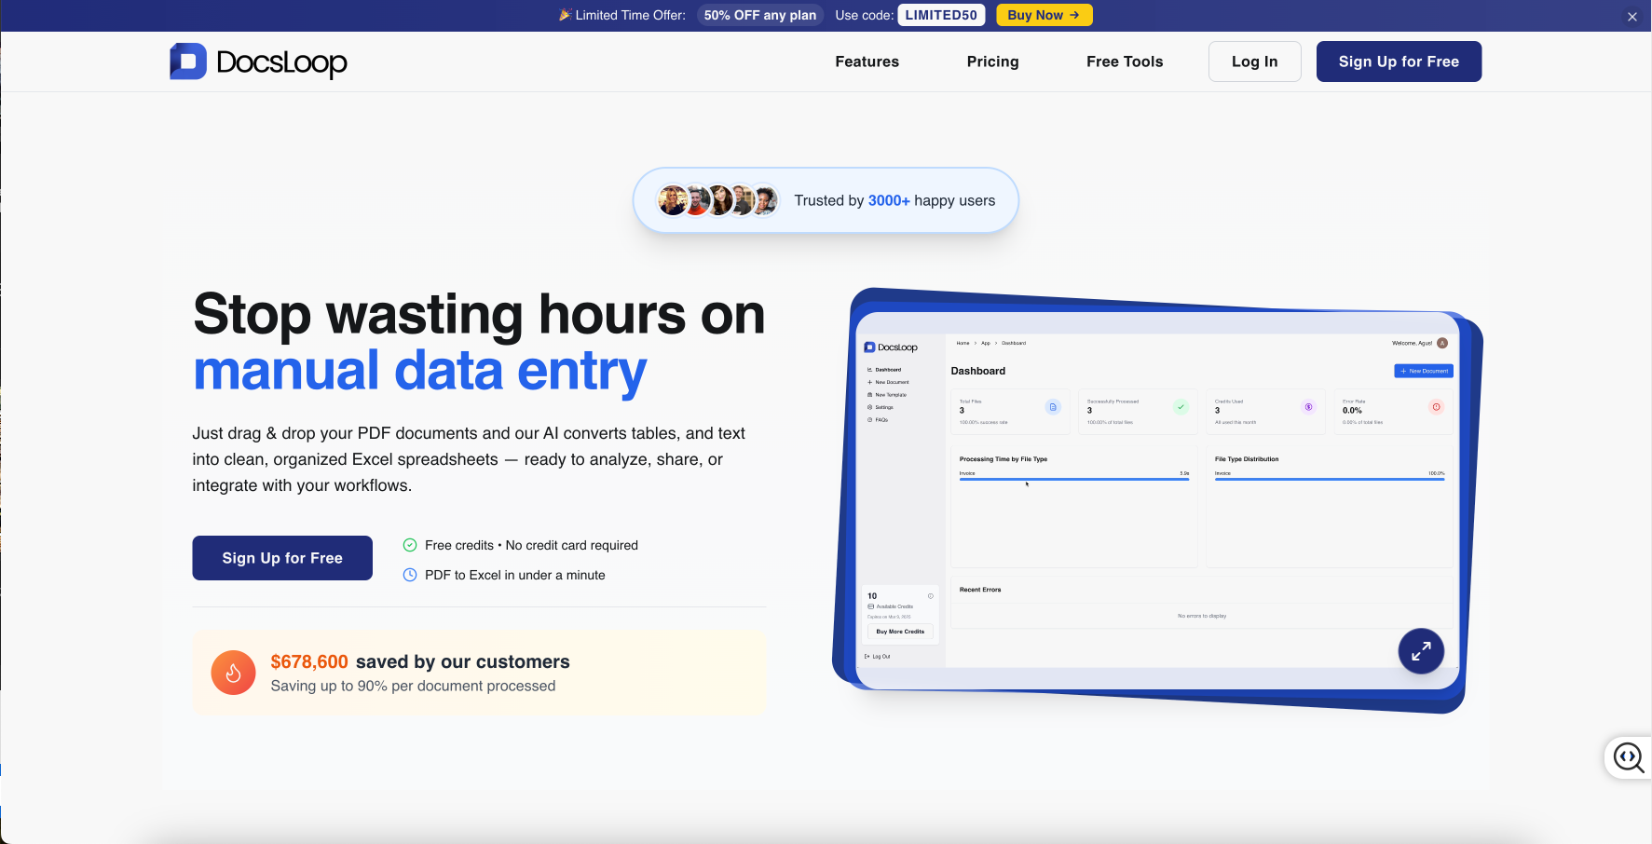Viewport: 1652px width, 844px height.
Task: Click "No errors to display" text
Action: click(x=1202, y=616)
